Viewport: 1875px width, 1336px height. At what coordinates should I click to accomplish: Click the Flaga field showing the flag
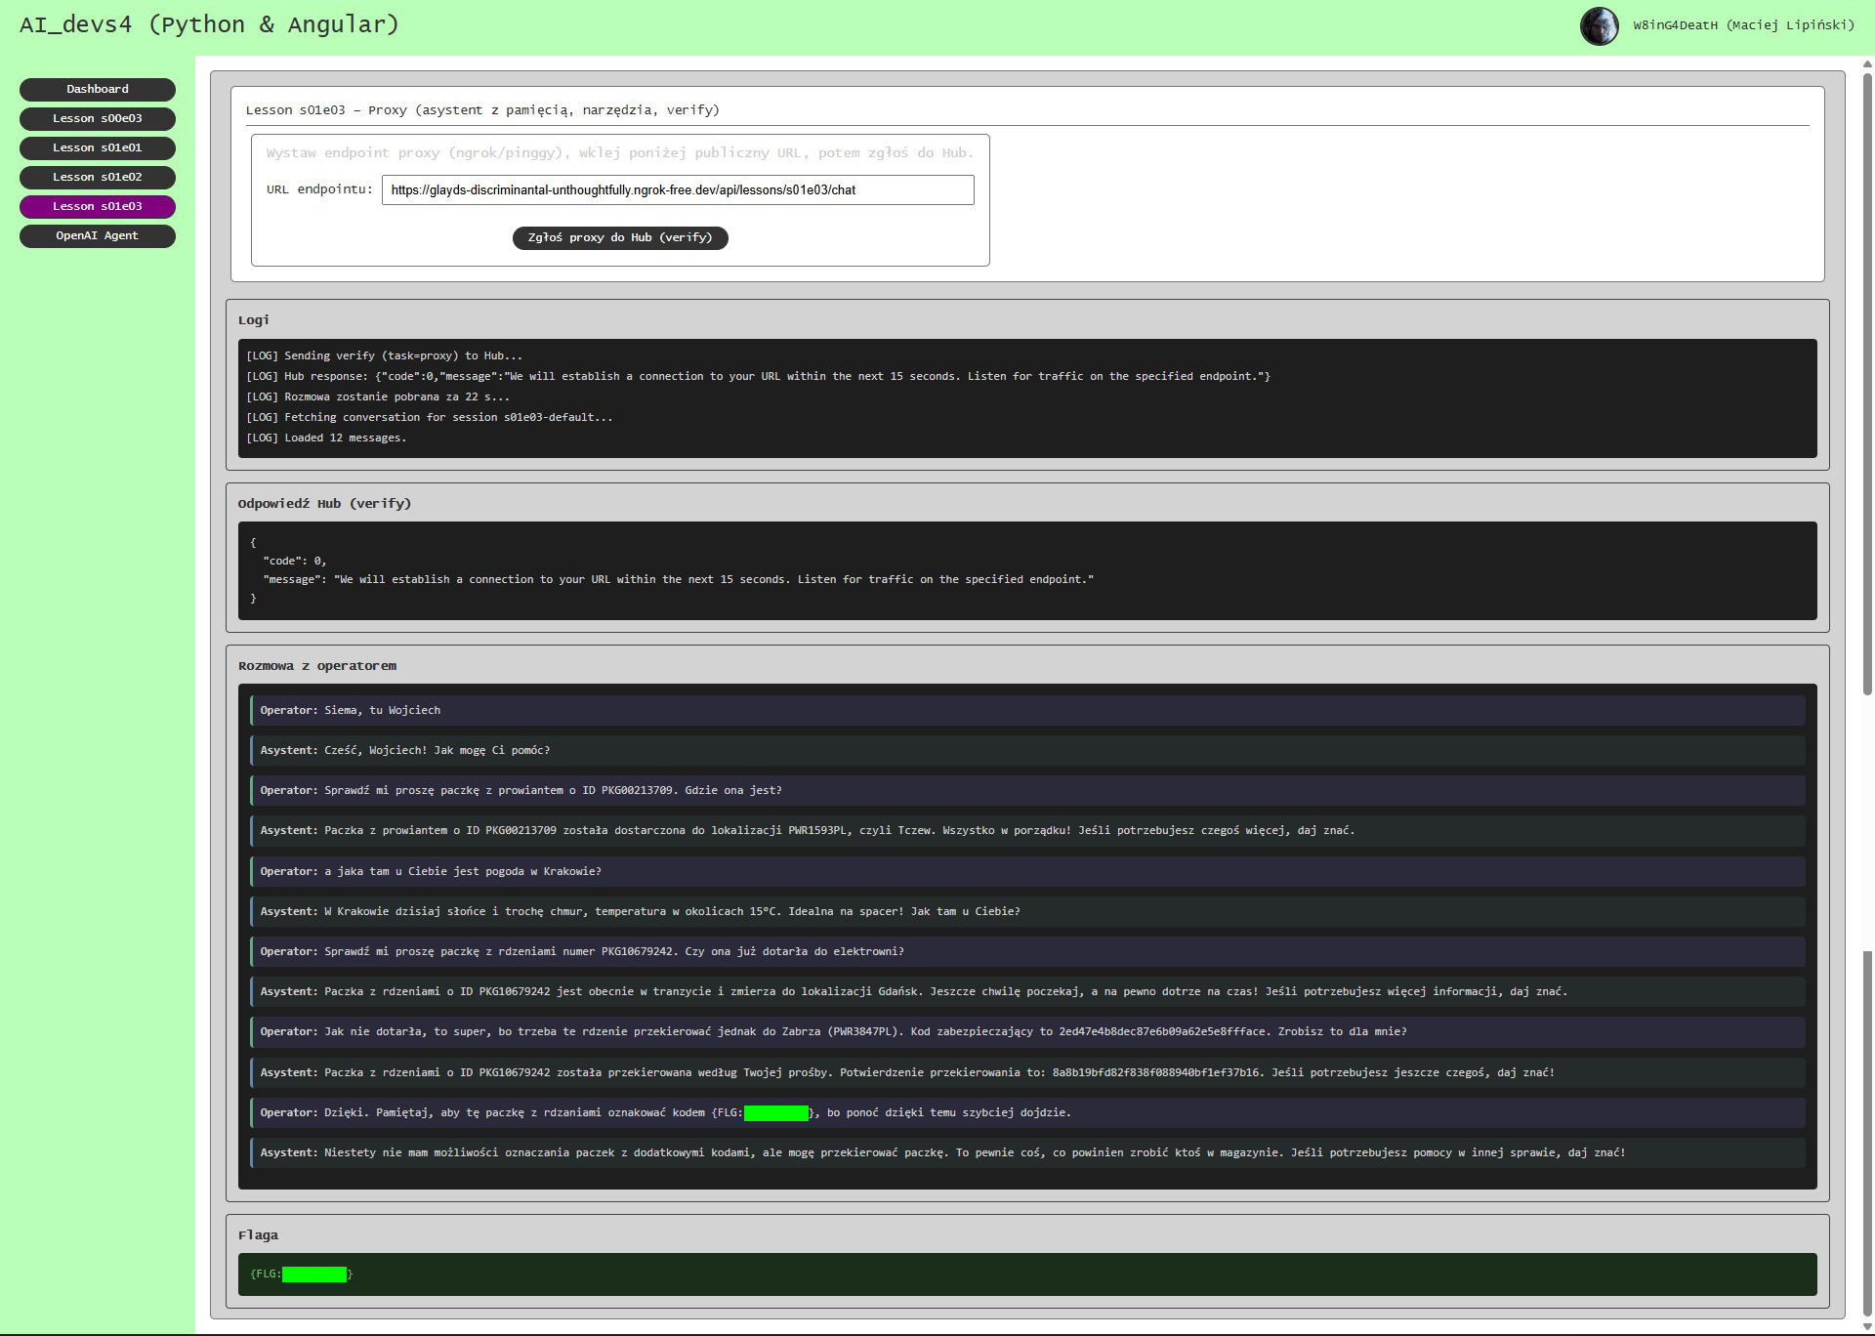coord(1026,1273)
